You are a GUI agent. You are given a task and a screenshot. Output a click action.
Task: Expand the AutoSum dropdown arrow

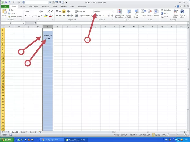coord(172,10)
